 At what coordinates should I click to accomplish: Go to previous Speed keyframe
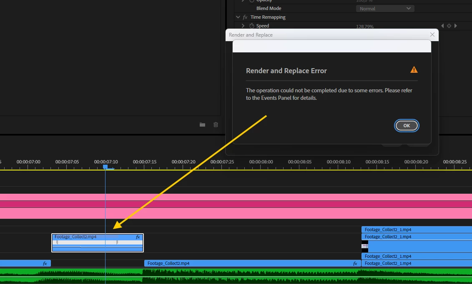442,26
